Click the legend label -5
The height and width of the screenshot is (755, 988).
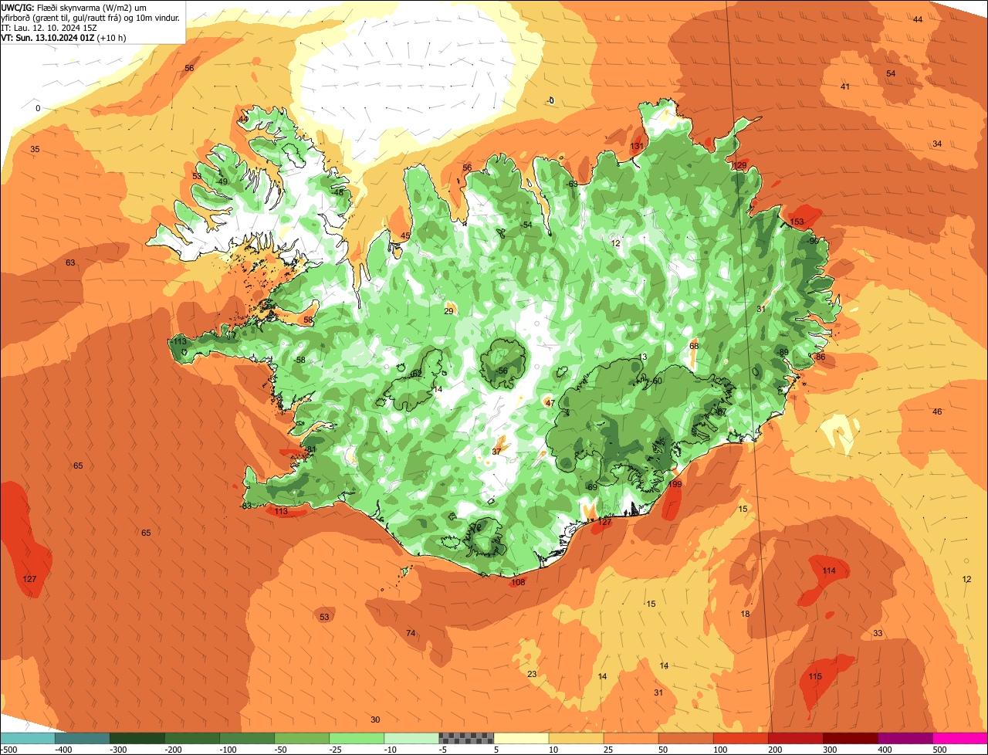click(444, 750)
